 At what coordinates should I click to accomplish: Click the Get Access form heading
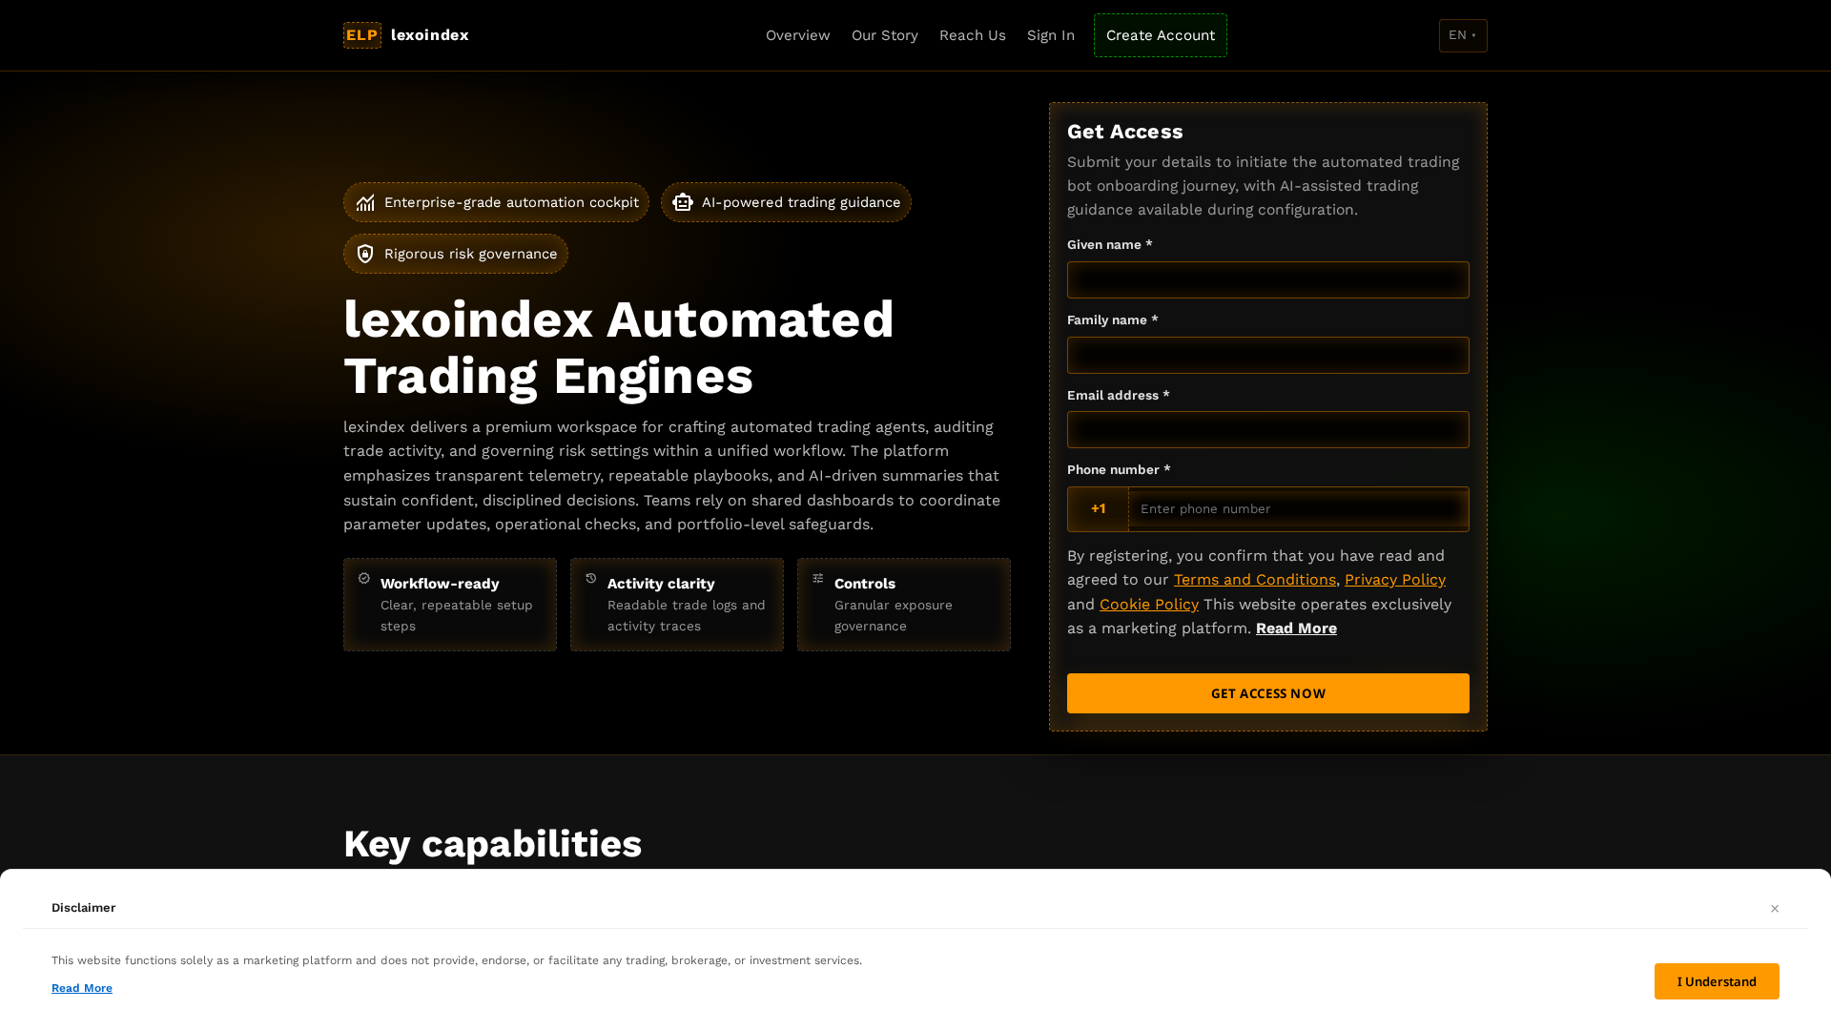pyautogui.click(x=1125, y=132)
